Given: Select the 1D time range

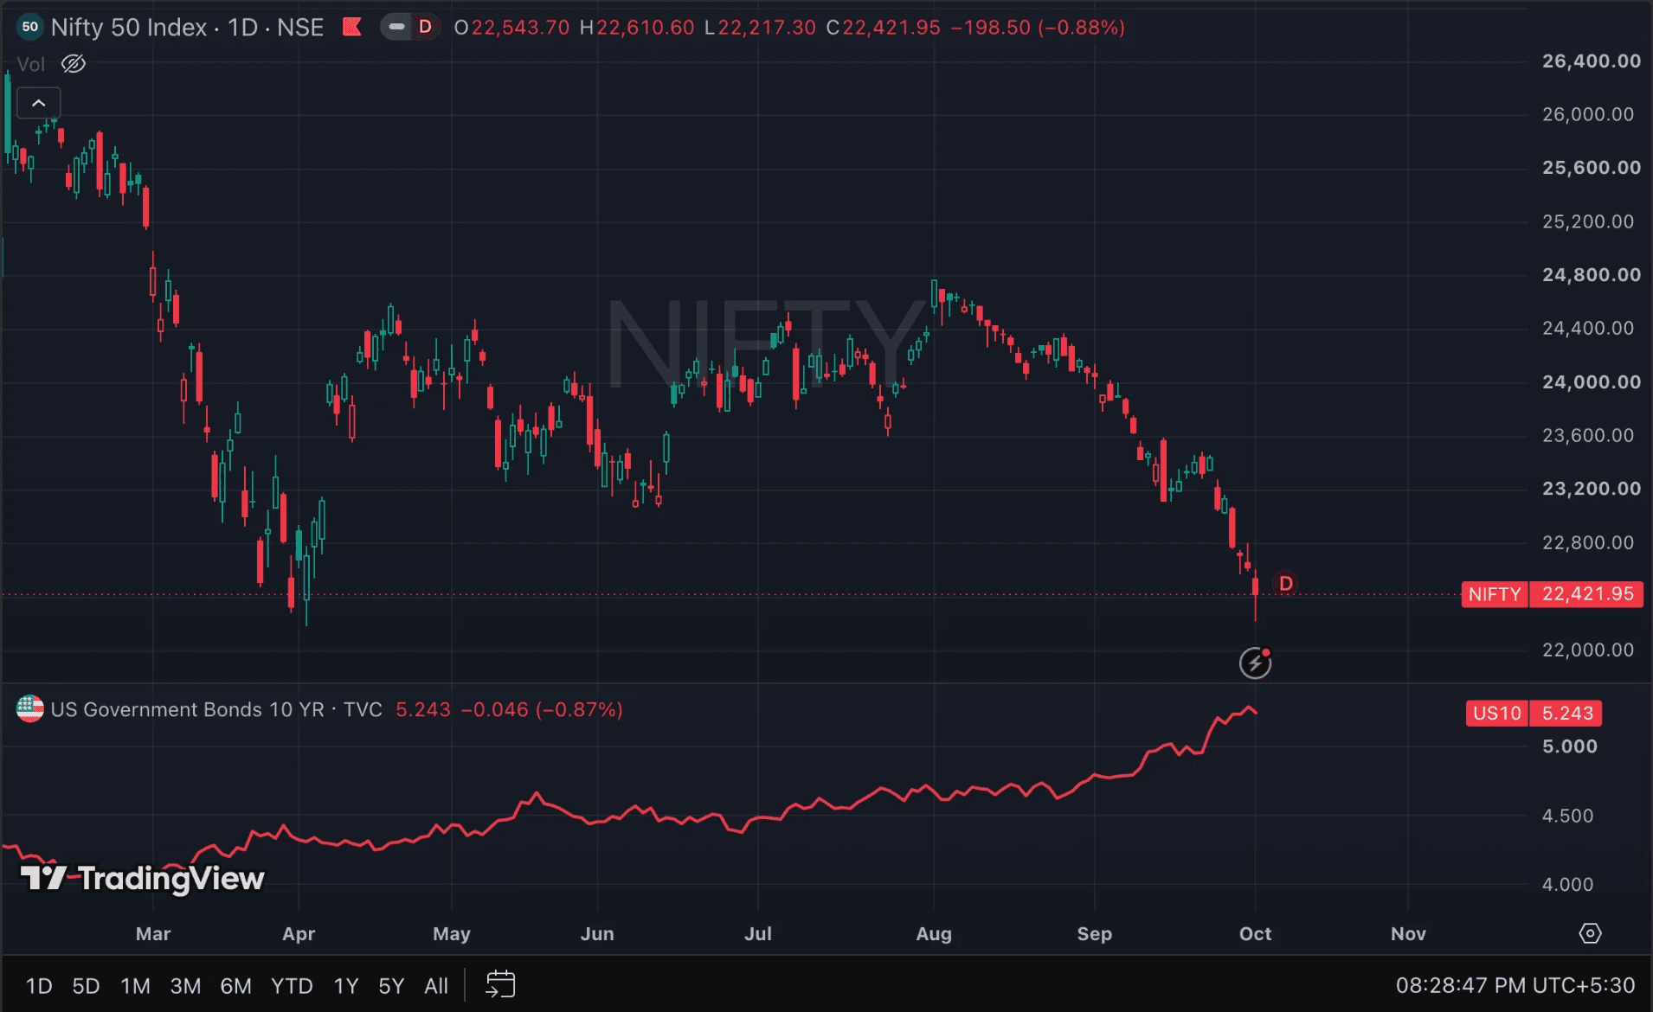Looking at the screenshot, I should 39,986.
